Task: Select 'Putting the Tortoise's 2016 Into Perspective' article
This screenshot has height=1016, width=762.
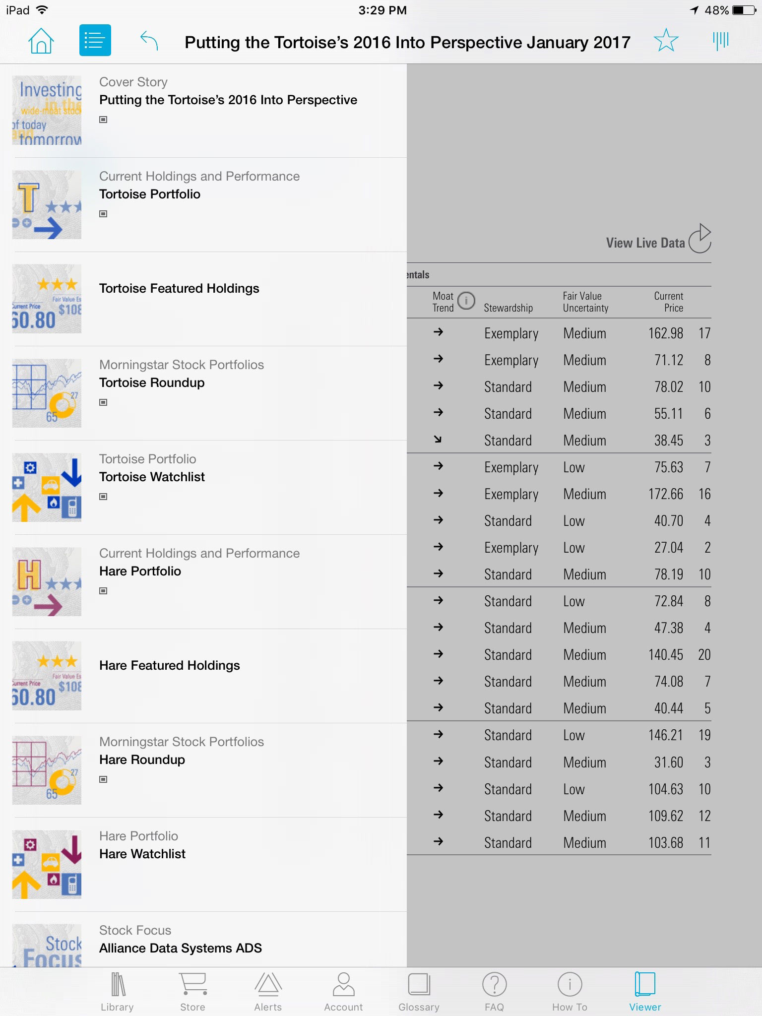Action: click(x=228, y=100)
